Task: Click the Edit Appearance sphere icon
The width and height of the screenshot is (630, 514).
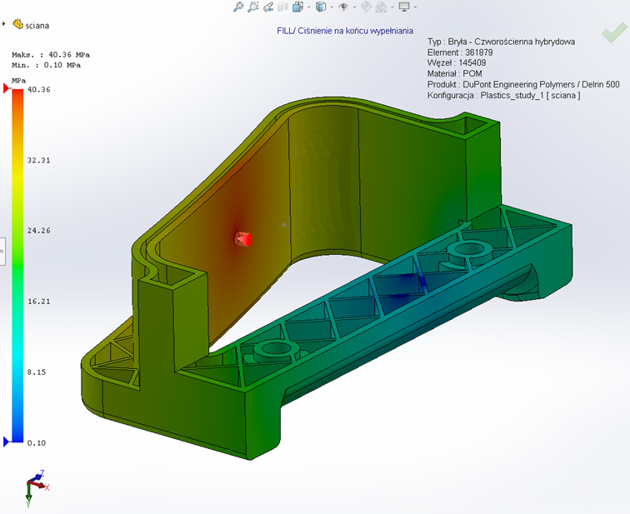Action: click(365, 7)
